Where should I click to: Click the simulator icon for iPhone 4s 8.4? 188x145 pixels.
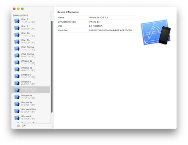17,69
